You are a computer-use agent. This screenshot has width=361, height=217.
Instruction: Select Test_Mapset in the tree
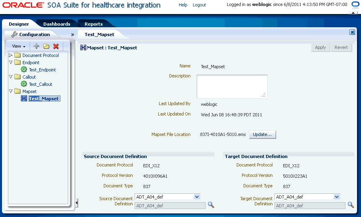coord(44,99)
